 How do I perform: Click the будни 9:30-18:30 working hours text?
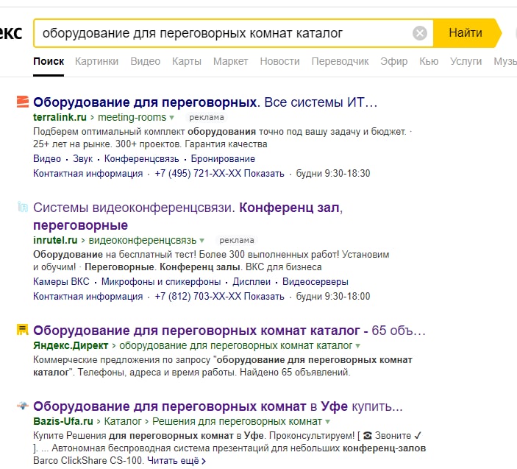click(x=333, y=173)
